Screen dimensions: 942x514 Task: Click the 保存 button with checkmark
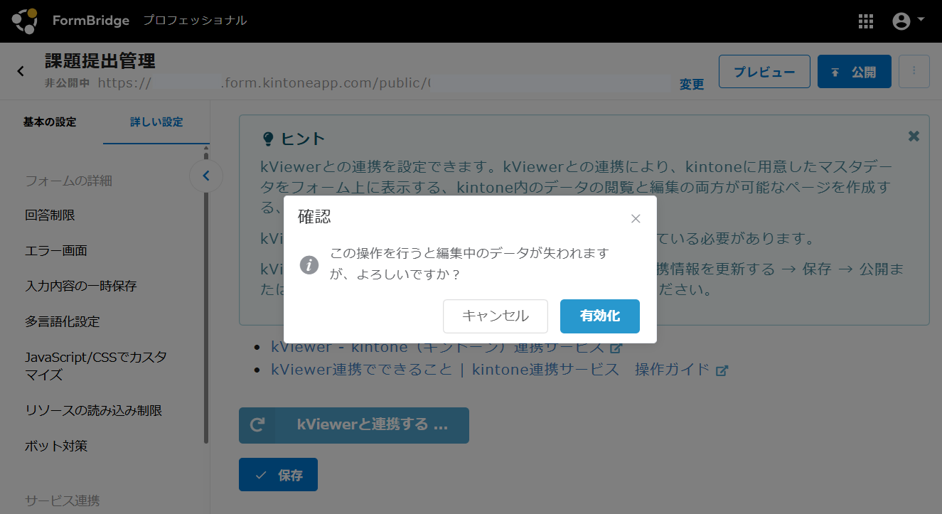click(278, 475)
